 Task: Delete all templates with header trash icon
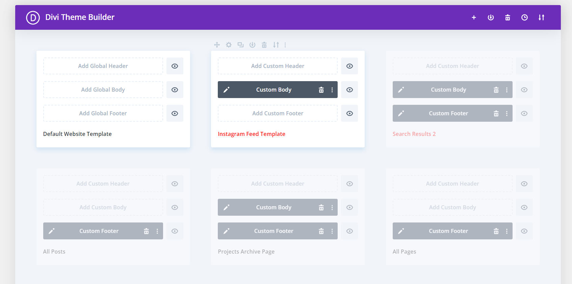[508, 18]
